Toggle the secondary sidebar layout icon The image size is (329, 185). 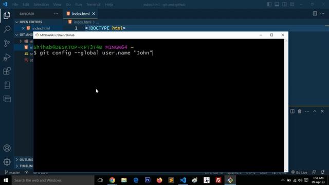point(284,5)
